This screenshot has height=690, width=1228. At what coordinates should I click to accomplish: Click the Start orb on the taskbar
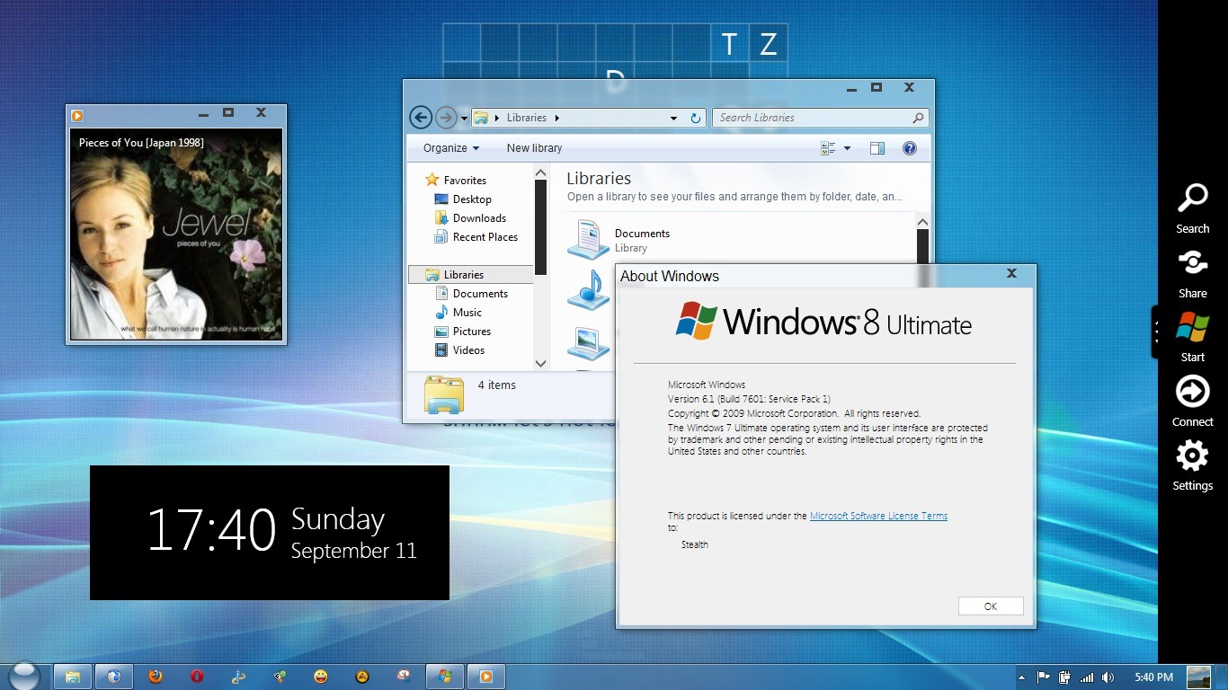(x=23, y=676)
